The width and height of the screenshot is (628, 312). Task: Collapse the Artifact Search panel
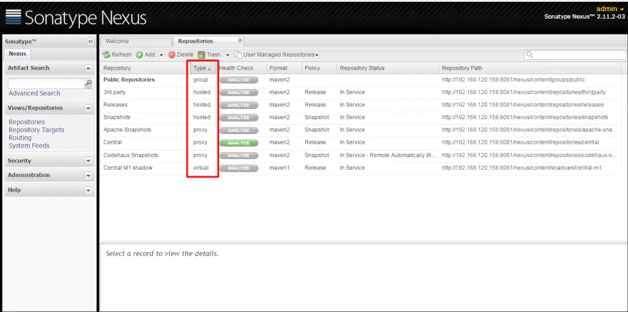click(88, 68)
